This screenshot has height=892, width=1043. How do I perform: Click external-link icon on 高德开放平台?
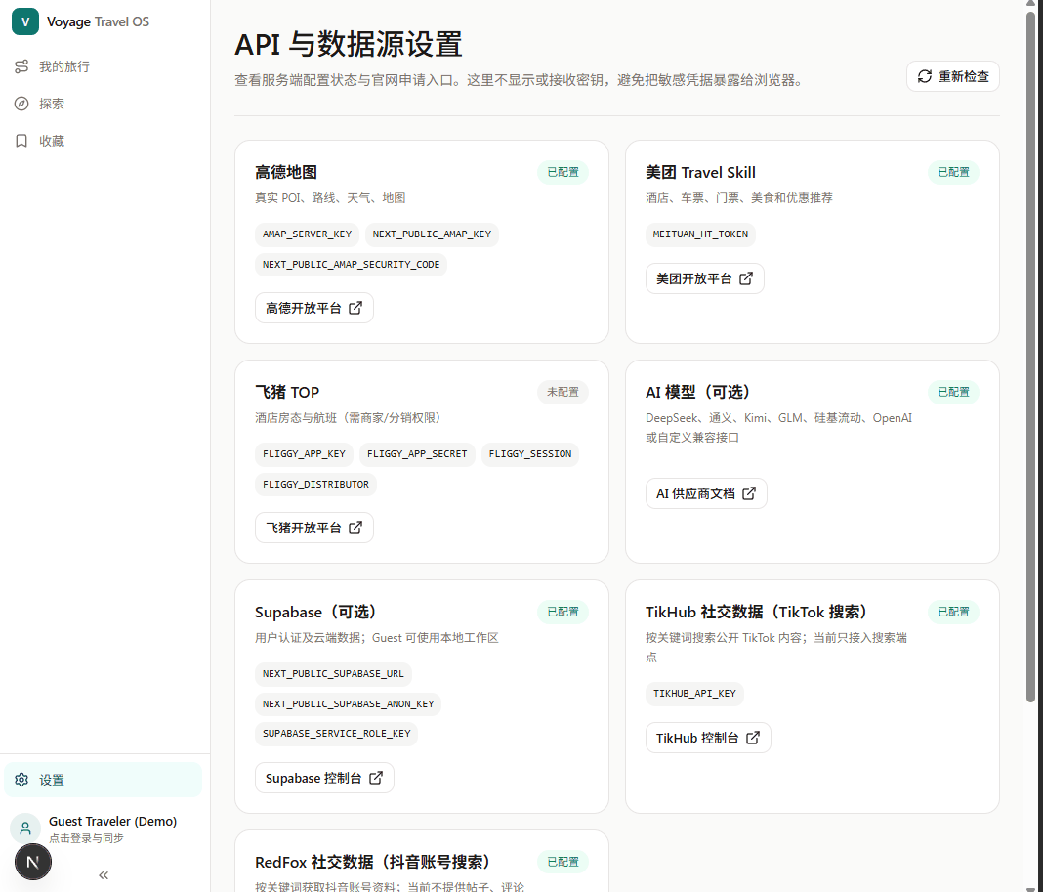pyautogui.click(x=355, y=308)
